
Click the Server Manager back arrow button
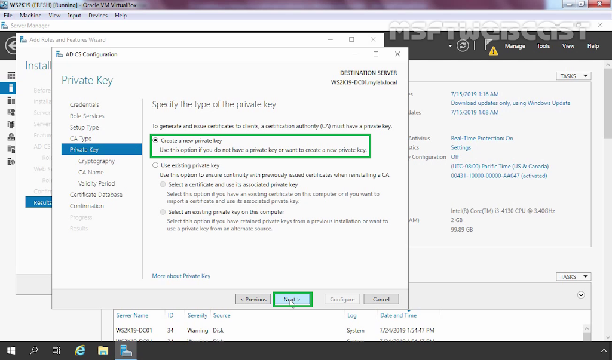click(11, 45)
